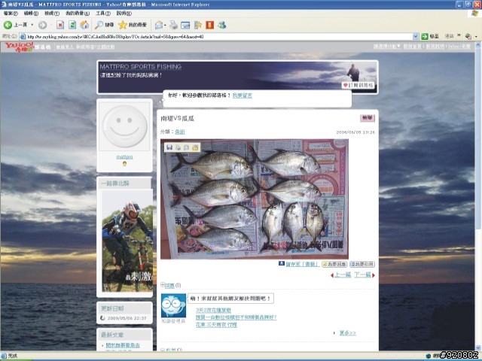
Task: Open the Tools menu
Action: tap(103, 14)
